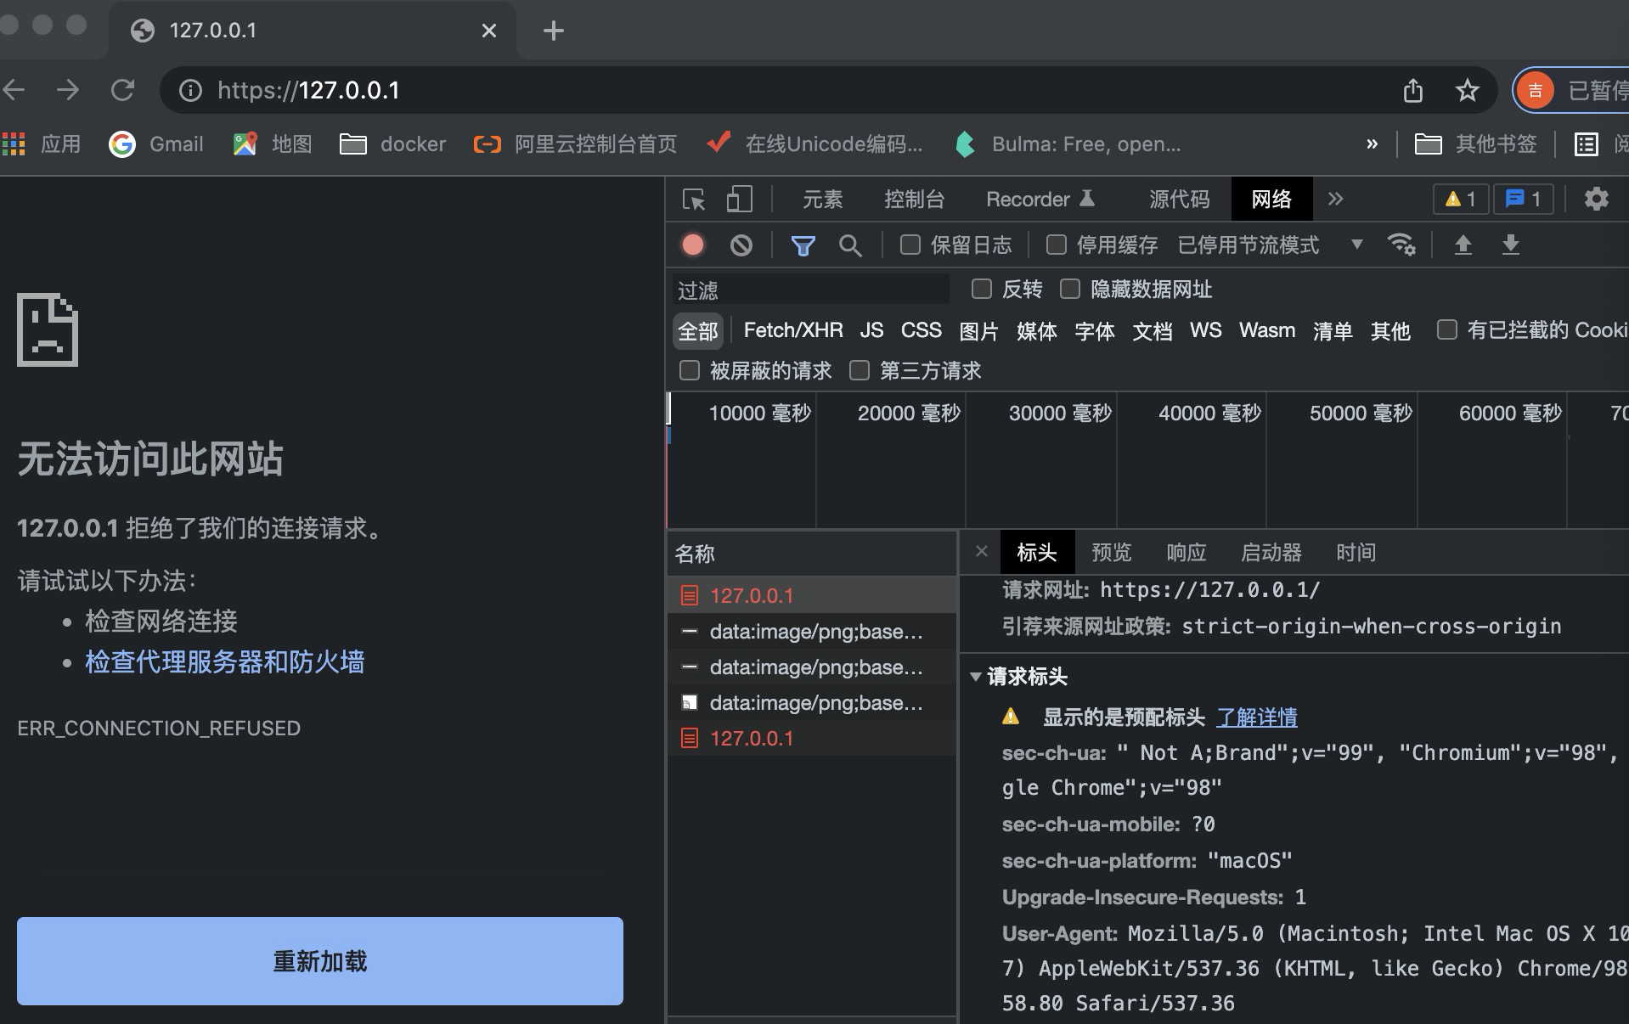Clear the network request log
This screenshot has width=1629, height=1024.
[x=740, y=245]
